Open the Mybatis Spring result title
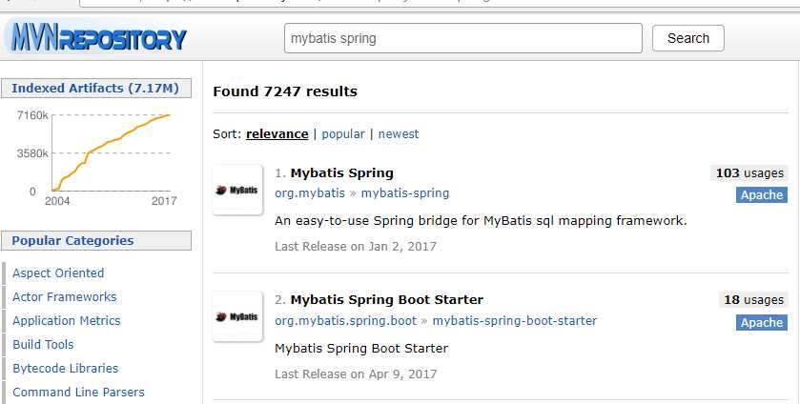 click(342, 172)
